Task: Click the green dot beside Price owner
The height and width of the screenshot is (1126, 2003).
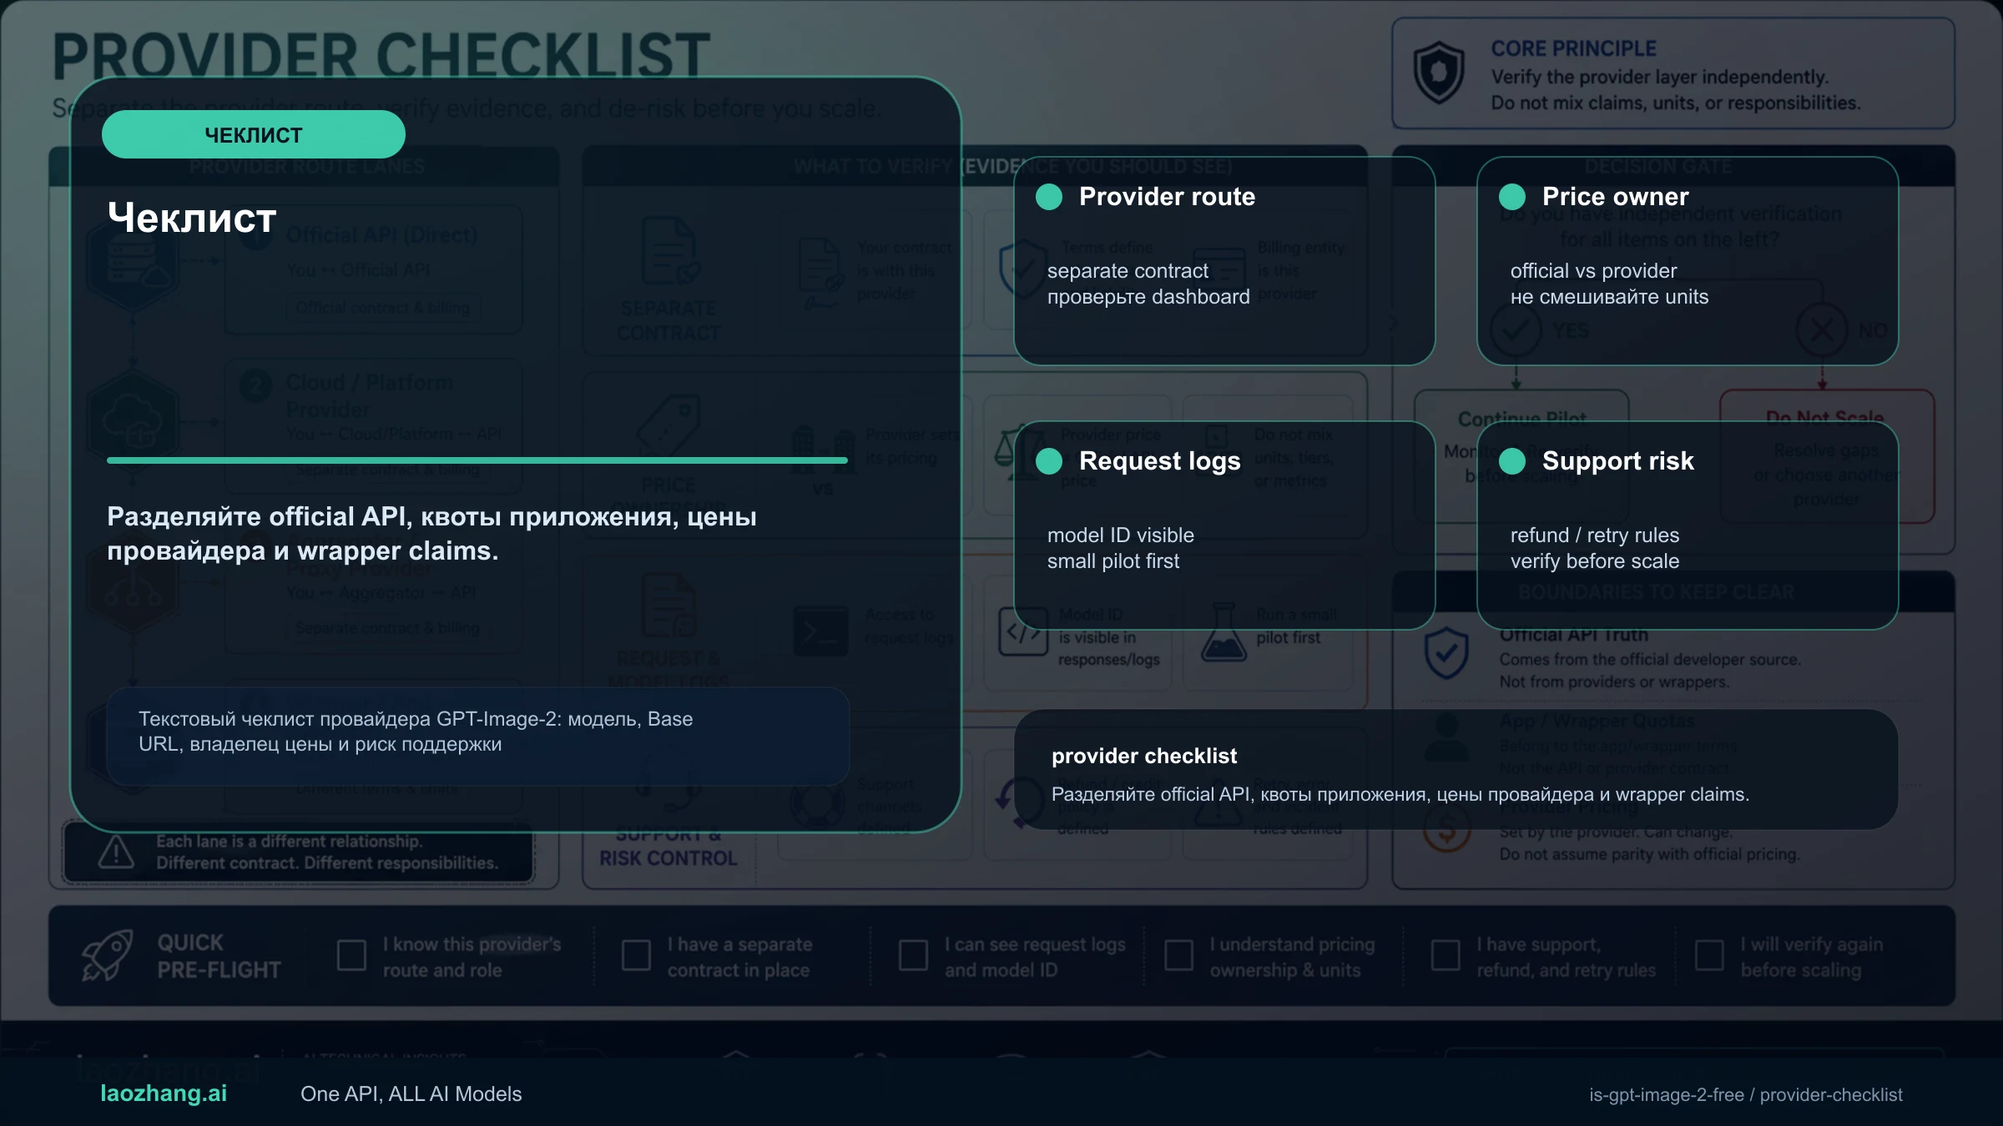Action: (1511, 197)
